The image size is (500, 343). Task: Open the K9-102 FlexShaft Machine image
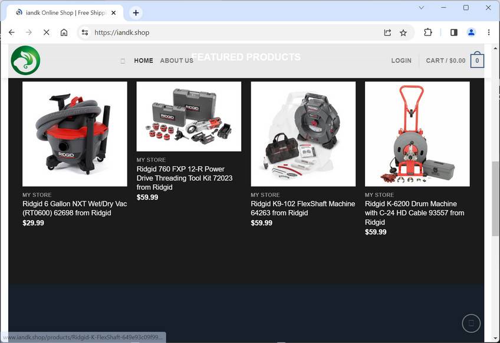pos(303,134)
